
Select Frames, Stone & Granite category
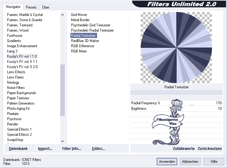25,20
